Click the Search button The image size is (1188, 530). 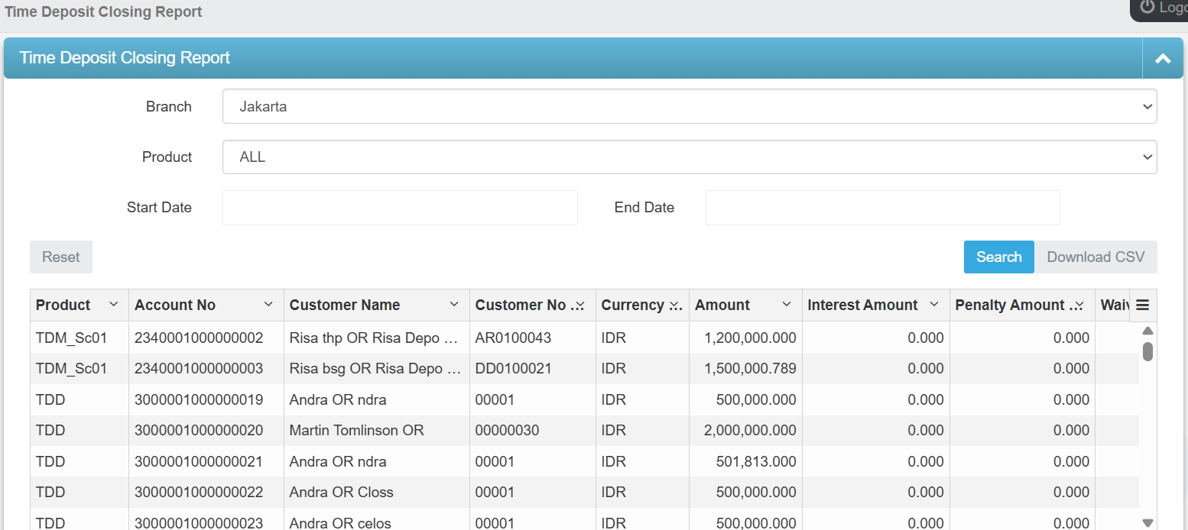point(998,257)
